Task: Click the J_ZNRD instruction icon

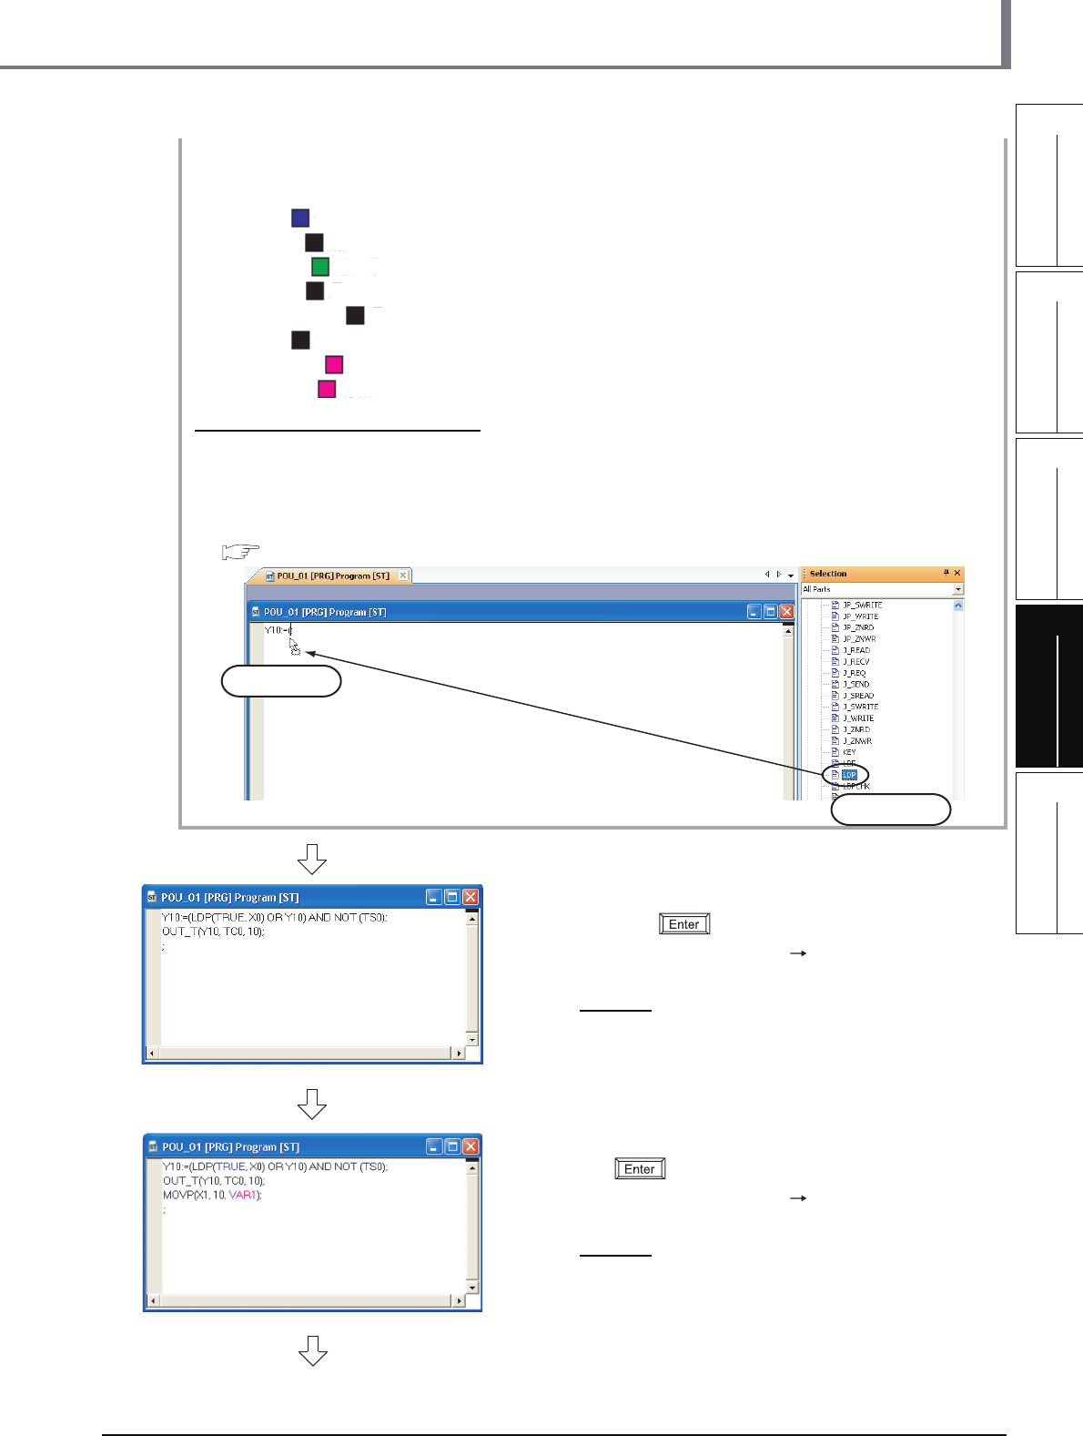Action: (x=835, y=729)
